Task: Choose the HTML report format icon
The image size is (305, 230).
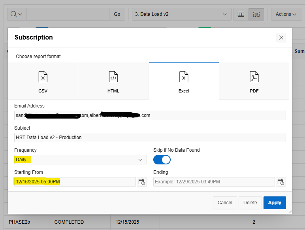Action: tap(113, 77)
